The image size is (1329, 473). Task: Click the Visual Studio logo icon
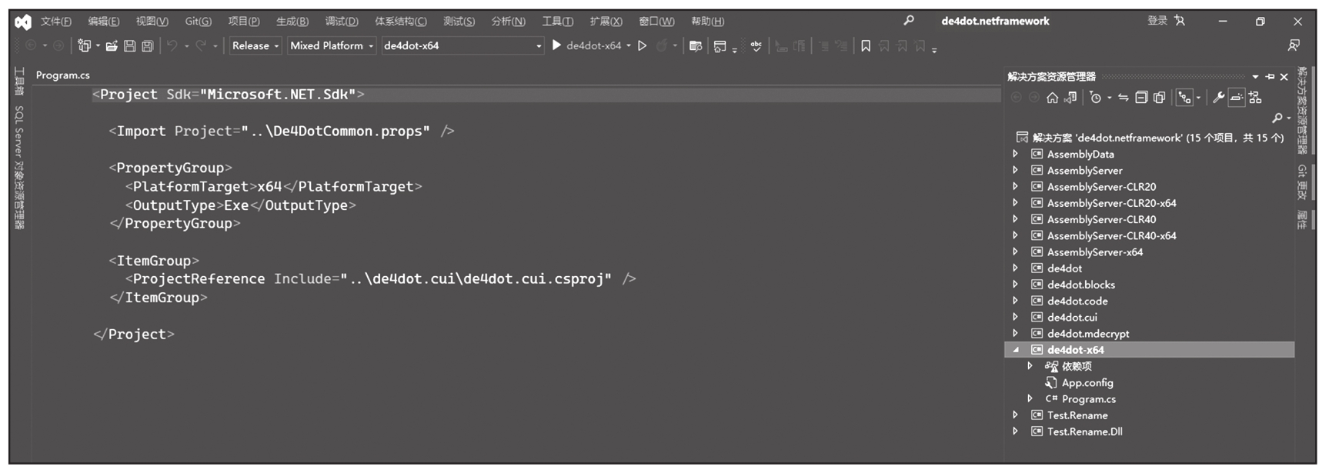(23, 22)
